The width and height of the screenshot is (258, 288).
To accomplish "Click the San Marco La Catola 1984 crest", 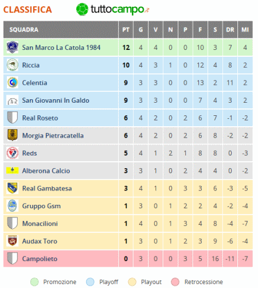I will pyautogui.click(x=13, y=47).
